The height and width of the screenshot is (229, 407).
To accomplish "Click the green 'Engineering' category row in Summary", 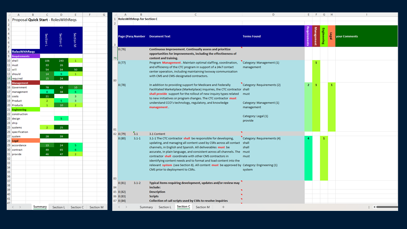I will [26, 109].
